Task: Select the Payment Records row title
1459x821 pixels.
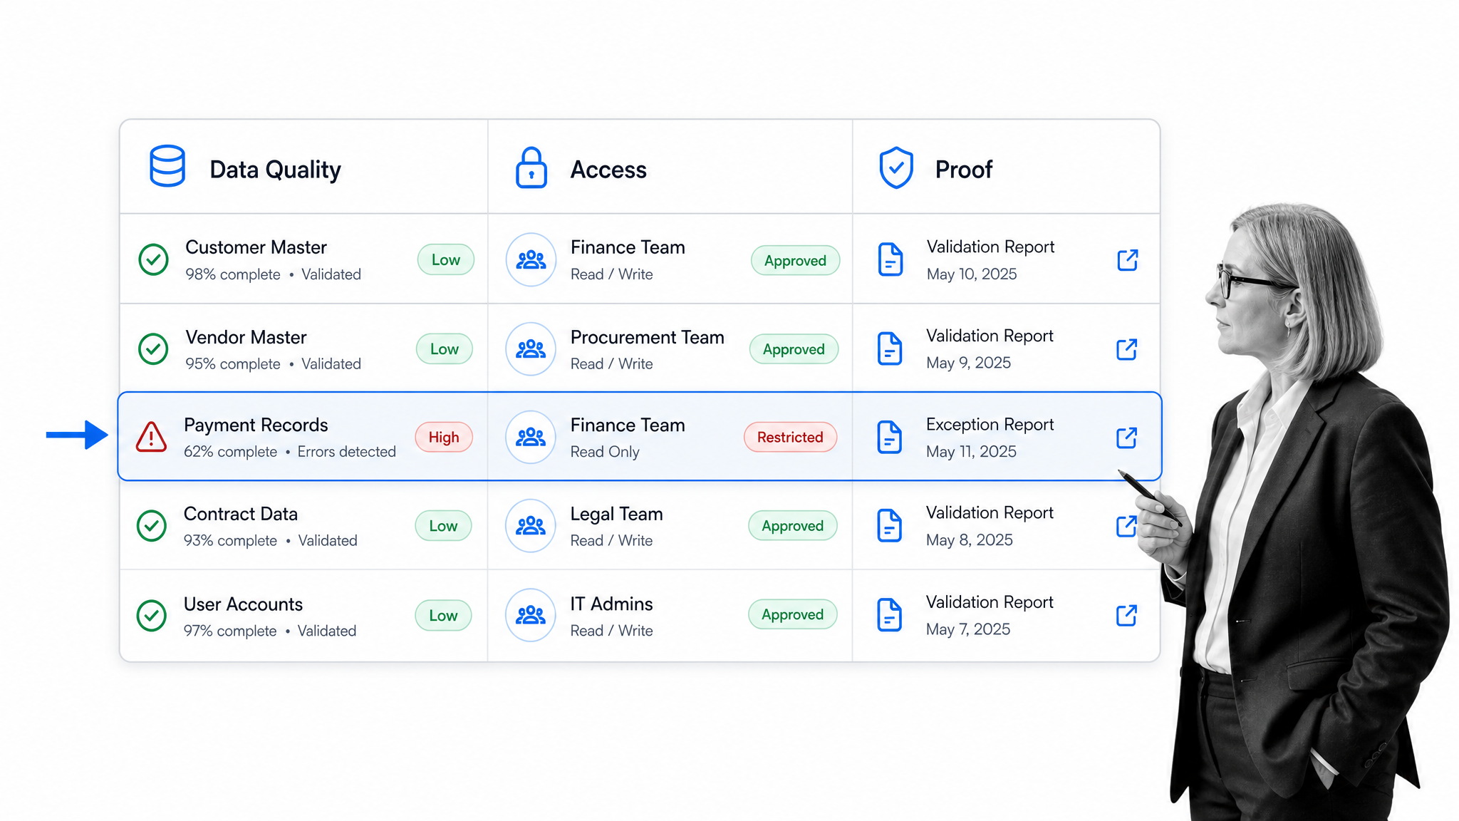Action: pyautogui.click(x=256, y=425)
